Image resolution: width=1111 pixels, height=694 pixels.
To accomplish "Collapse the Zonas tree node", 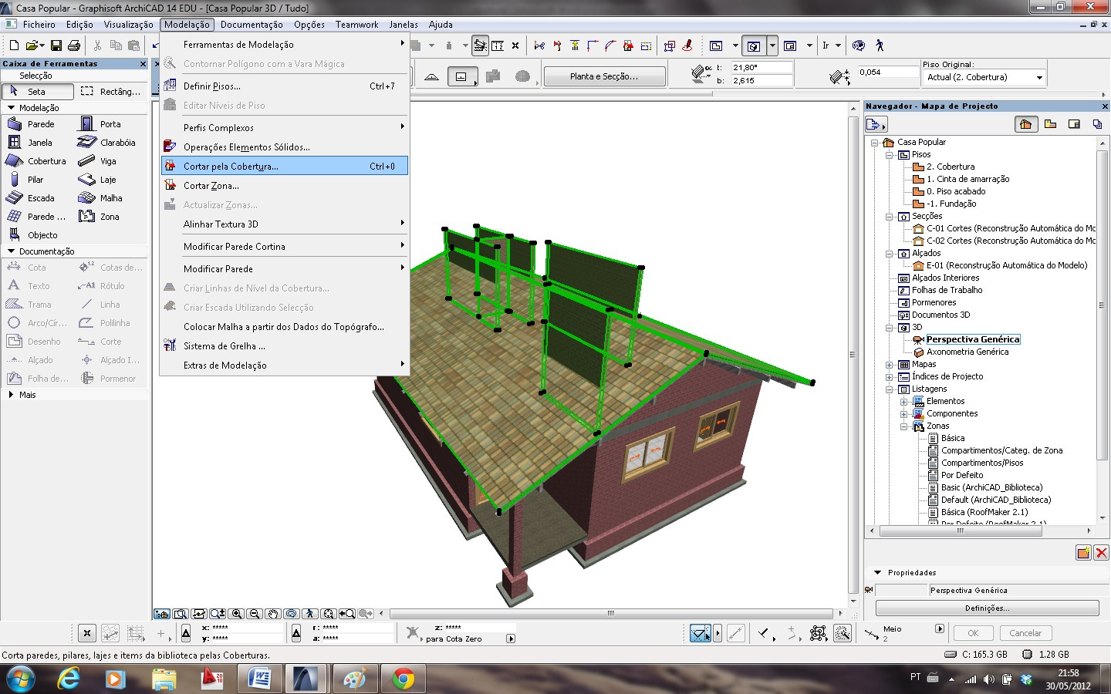I will (904, 426).
